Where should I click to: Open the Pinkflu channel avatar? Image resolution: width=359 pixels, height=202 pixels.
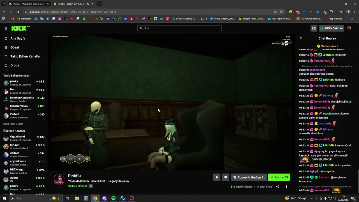click(59, 180)
